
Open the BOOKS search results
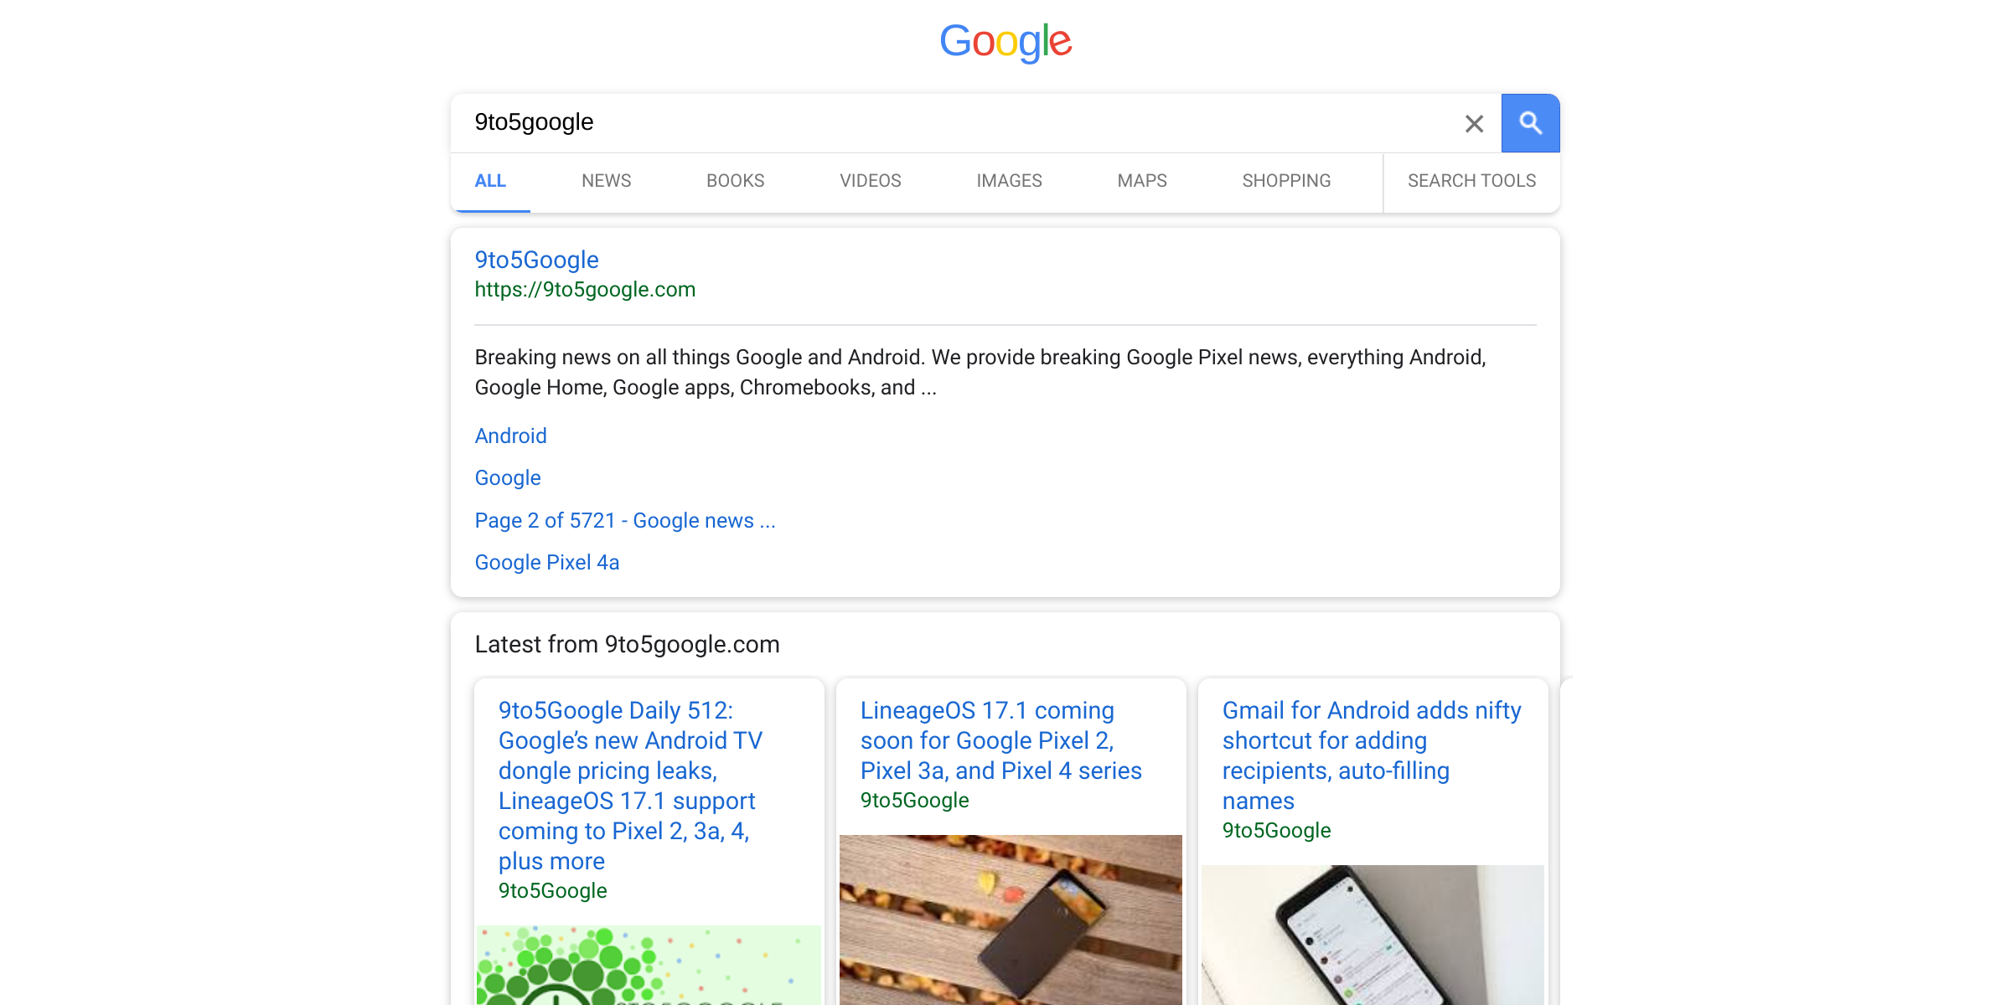[x=735, y=181]
